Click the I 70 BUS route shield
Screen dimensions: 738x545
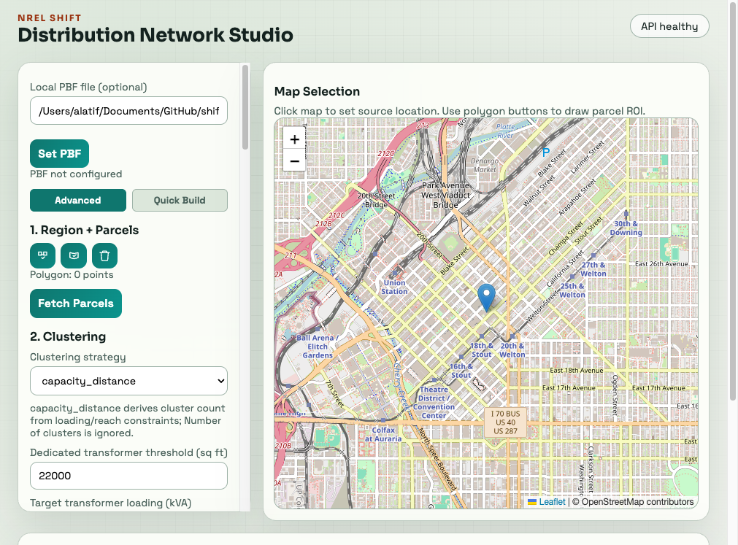pos(505,422)
